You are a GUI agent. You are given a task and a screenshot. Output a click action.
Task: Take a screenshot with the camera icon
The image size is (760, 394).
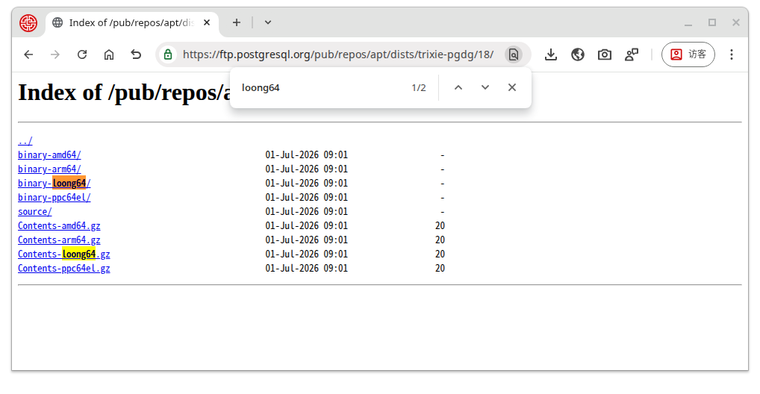(605, 54)
